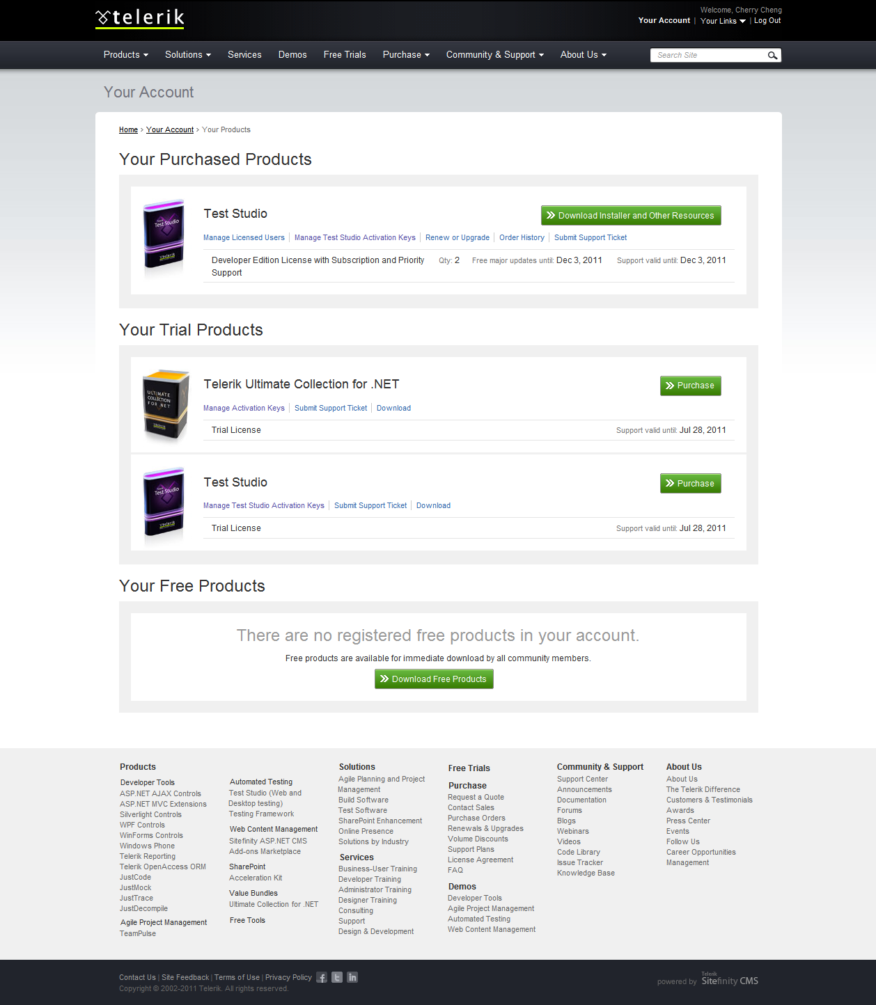Viewport: 876px width, 1005px height.
Task: Click the Telerik logo in header
Action: click(140, 18)
